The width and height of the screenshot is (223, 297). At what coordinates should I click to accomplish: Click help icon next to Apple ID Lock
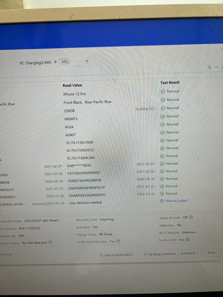point(191,217)
